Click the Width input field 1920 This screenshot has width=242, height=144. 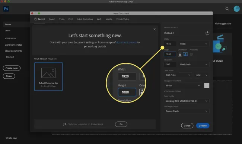pyautogui.click(x=170, y=44)
